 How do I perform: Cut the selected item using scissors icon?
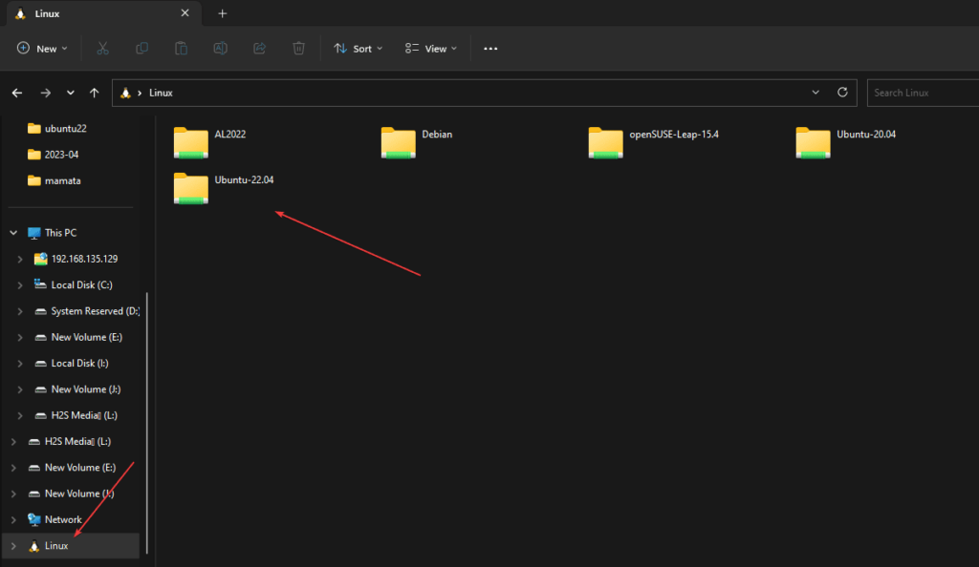coord(102,48)
